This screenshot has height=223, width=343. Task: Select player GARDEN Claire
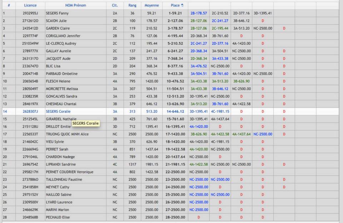[x=58, y=28]
